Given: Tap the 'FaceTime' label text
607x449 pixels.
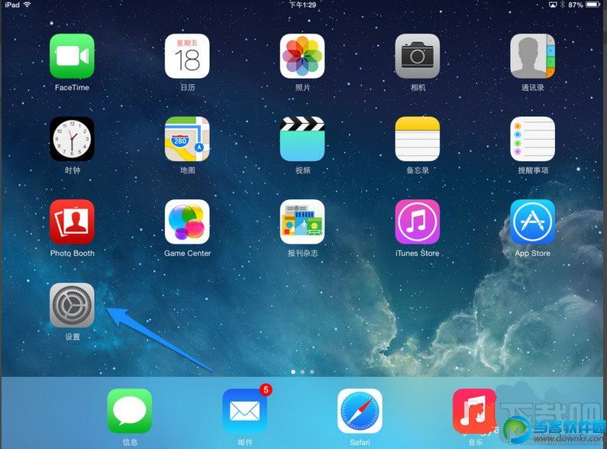Looking at the screenshot, I should tap(72, 88).
